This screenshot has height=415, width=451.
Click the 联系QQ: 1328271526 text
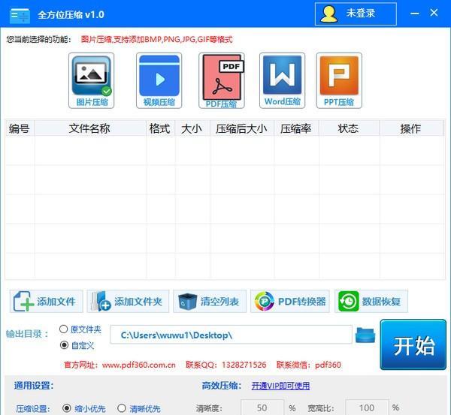pyautogui.click(x=226, y=365)
